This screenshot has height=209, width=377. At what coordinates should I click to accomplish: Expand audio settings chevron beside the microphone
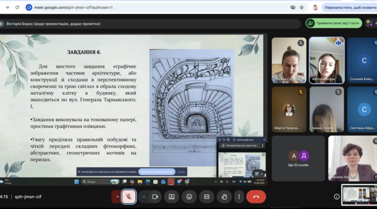click(x=117, y=197)
